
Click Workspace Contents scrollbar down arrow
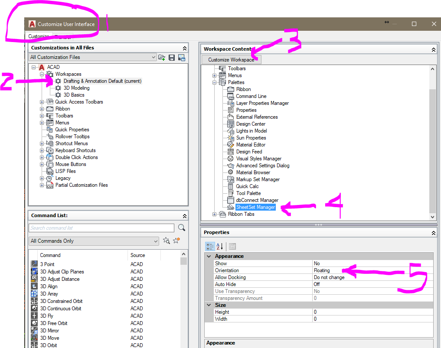click(433, 217)
